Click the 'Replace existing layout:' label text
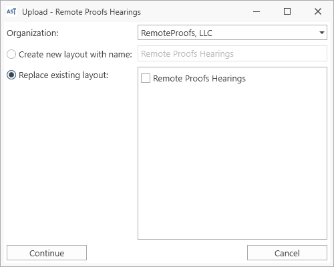The width and height of the screenshot is (334, 267). click(63, 75)
